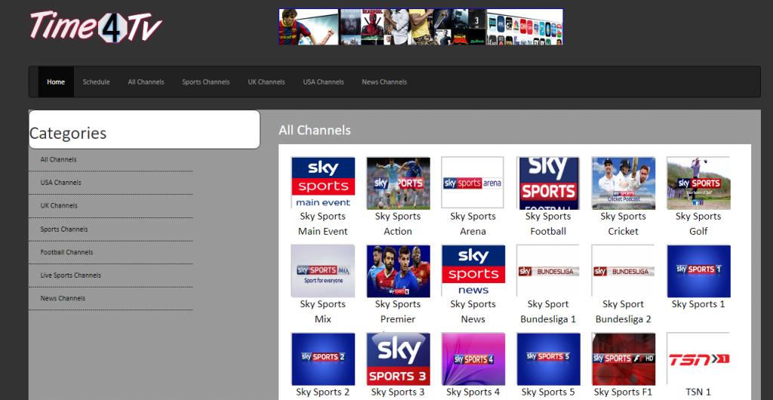
Task: Open Sky Sports Golf channel thumbnail
Action: coord(698,183)
